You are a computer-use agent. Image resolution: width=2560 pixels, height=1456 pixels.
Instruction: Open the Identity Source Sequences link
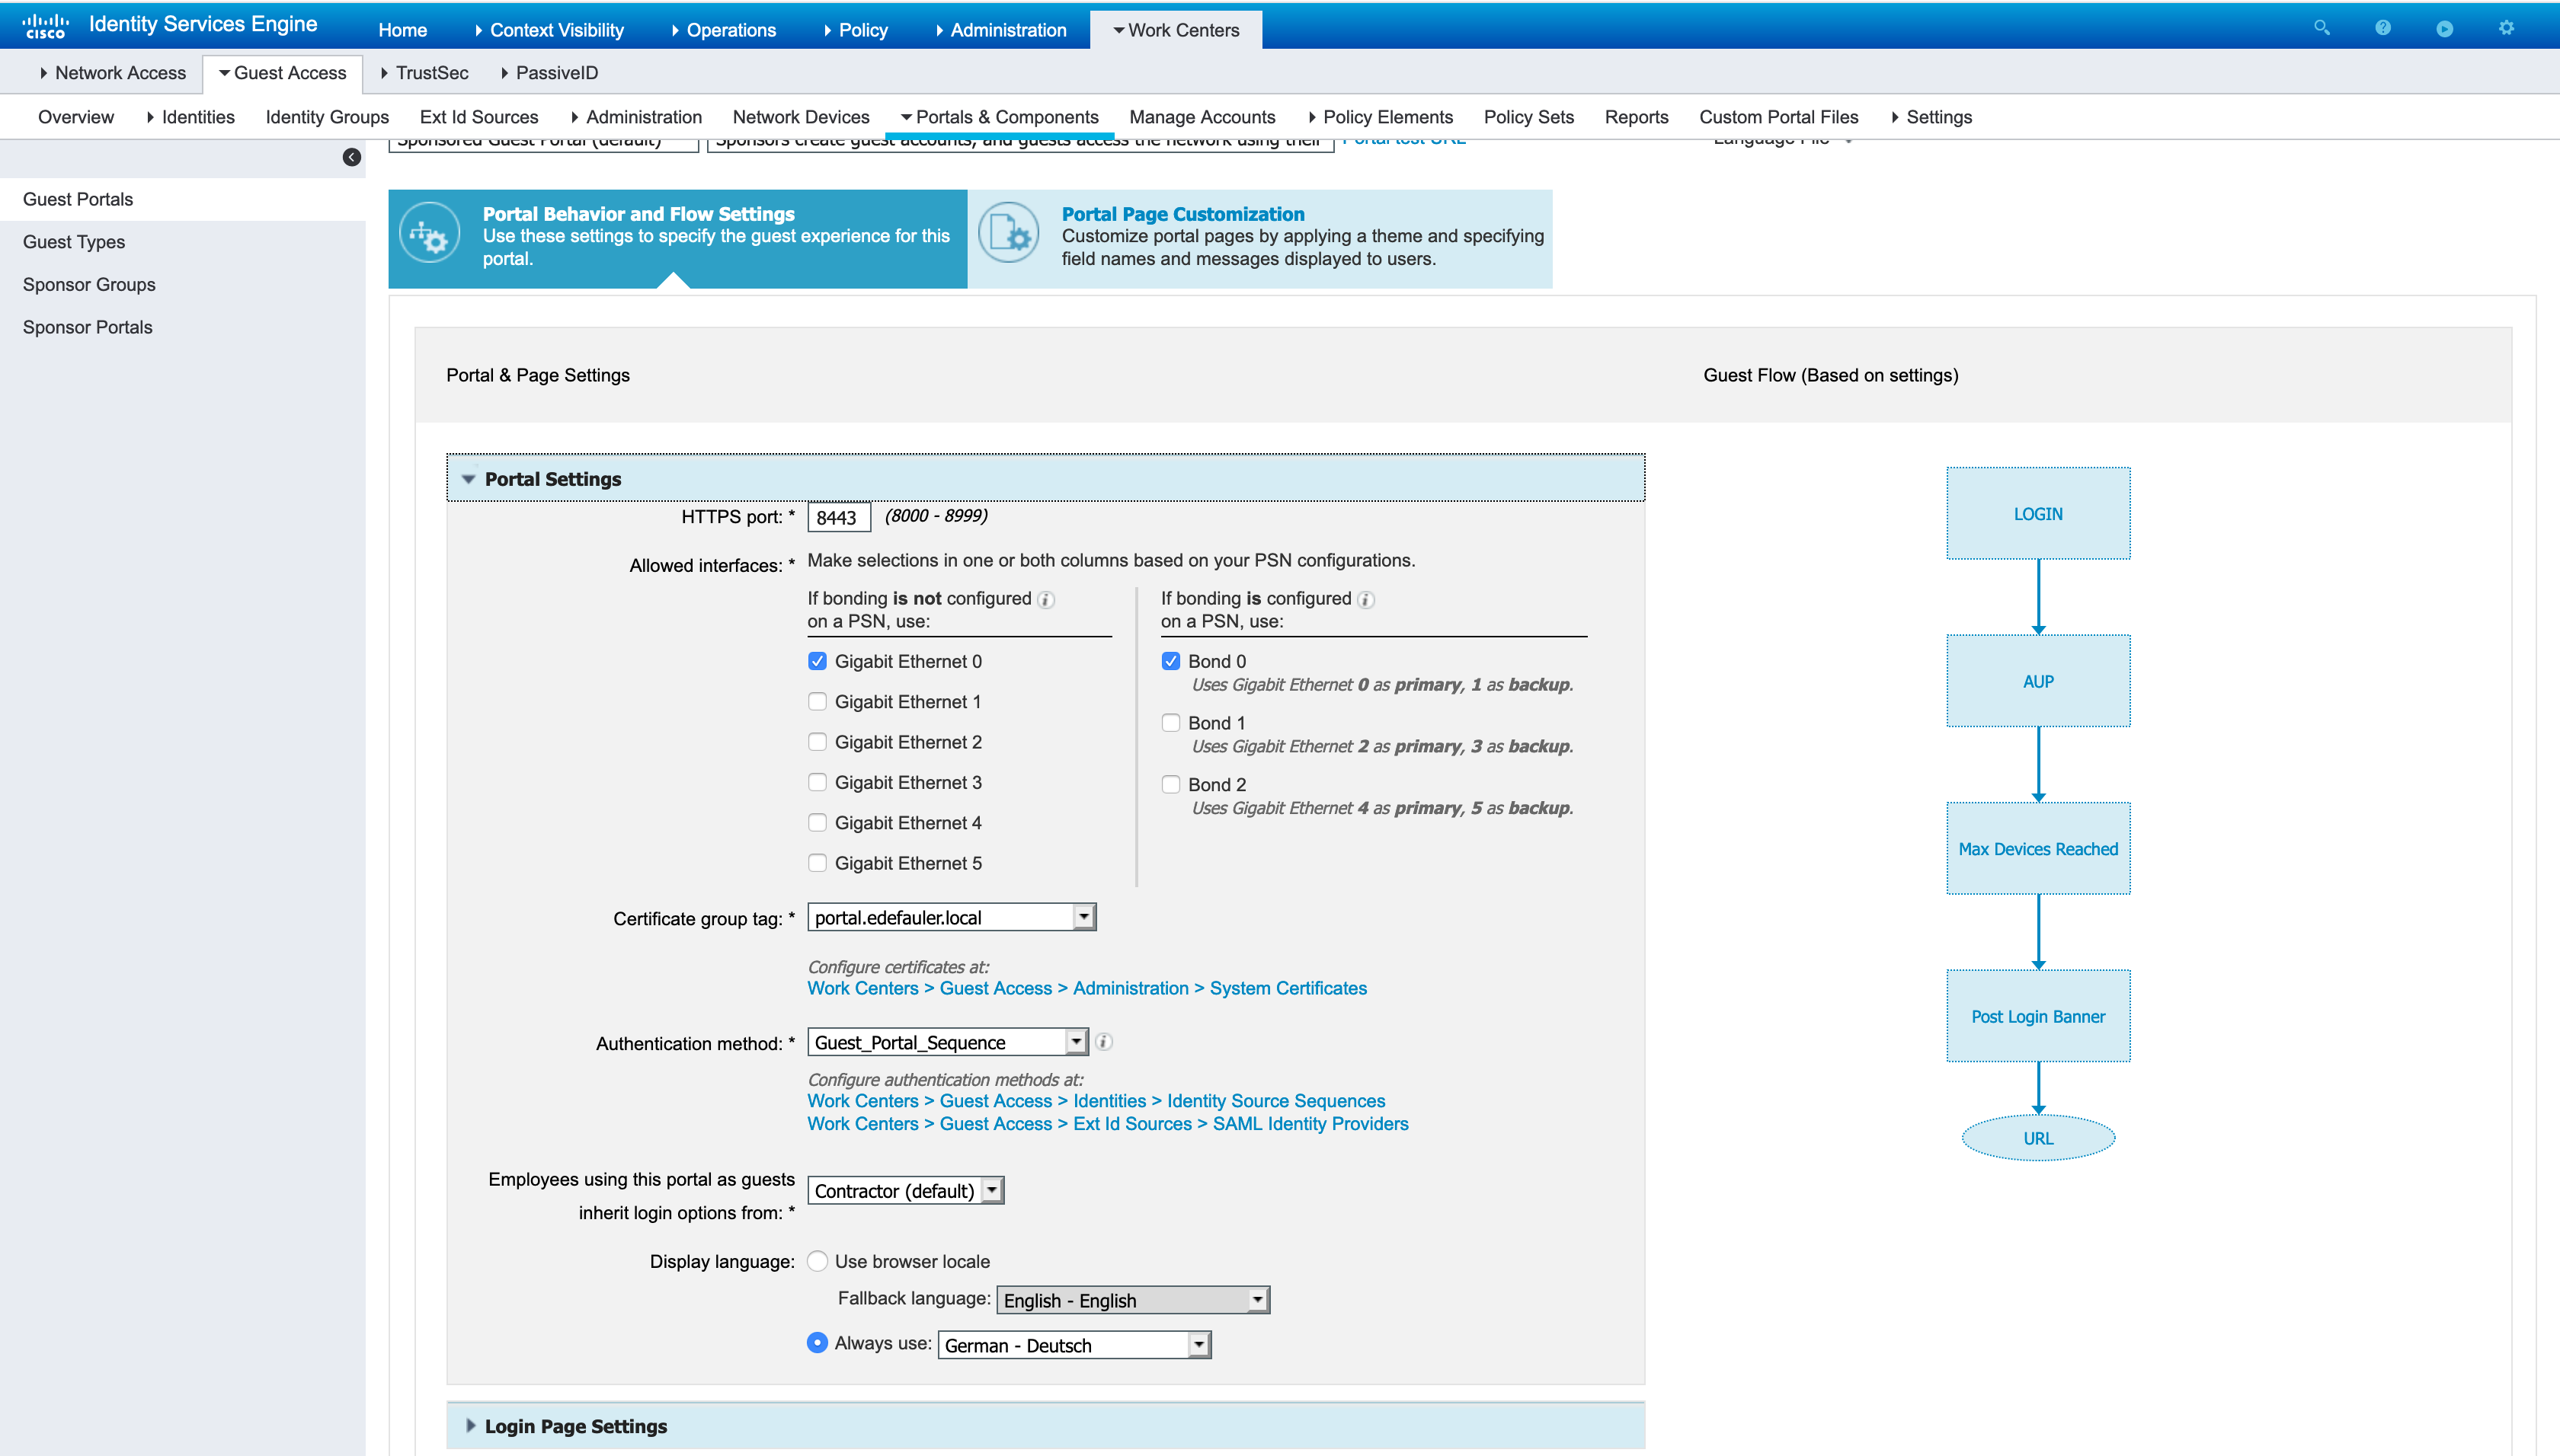[1275, 1100]
